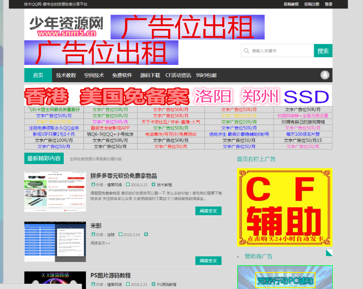
Task: Open article title 拼多多零元砍价免费拿物品
Action: [124, 176]
